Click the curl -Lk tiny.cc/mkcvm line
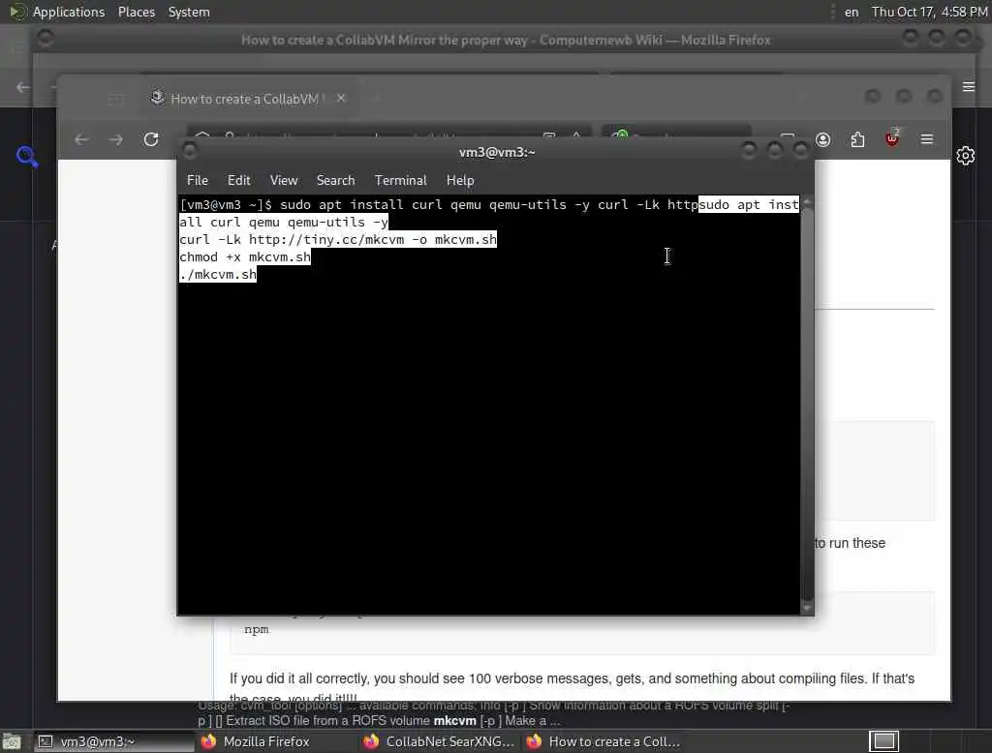The width and height of the screenshot is (992, 753). [338, 240]
